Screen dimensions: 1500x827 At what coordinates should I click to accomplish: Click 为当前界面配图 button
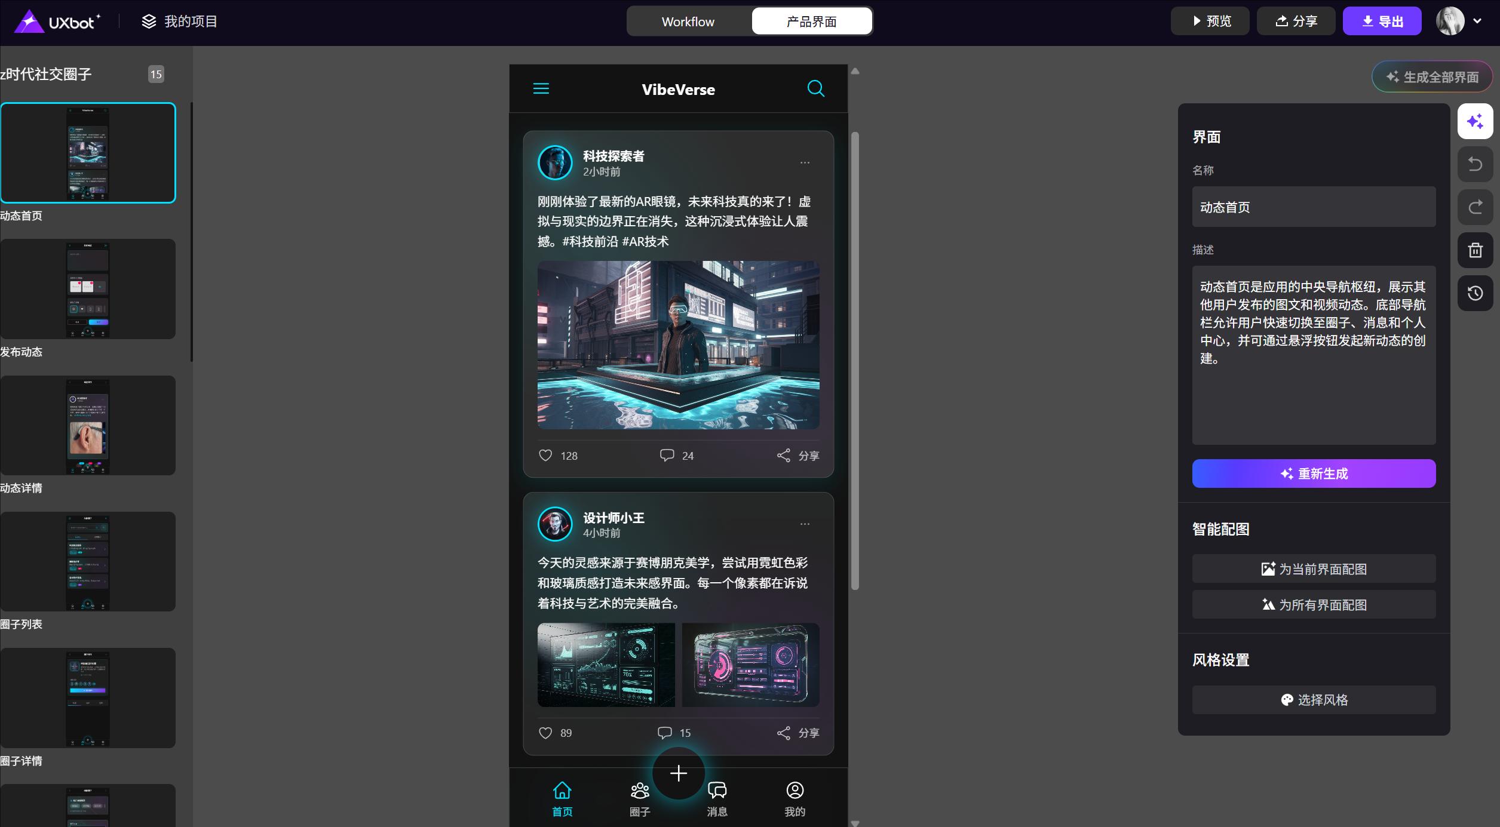pyautogui.click(x=1314, y=569)
